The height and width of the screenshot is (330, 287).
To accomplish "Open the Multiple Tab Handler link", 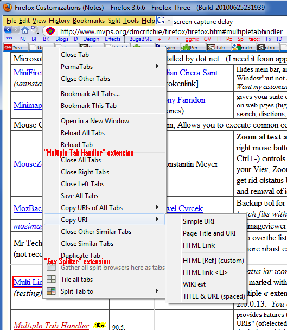I will 51,325.
